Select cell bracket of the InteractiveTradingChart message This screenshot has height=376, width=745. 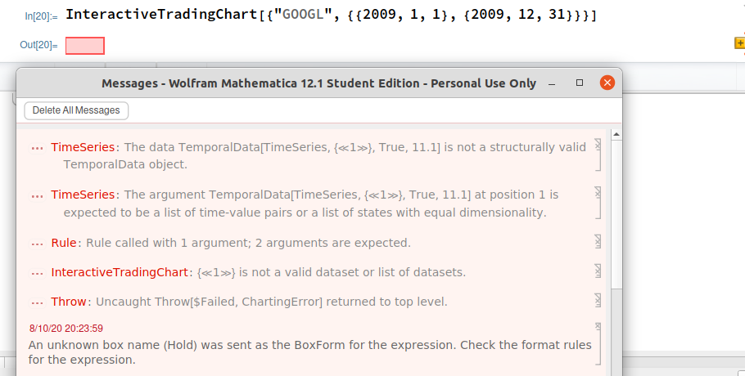pos(598,271)
